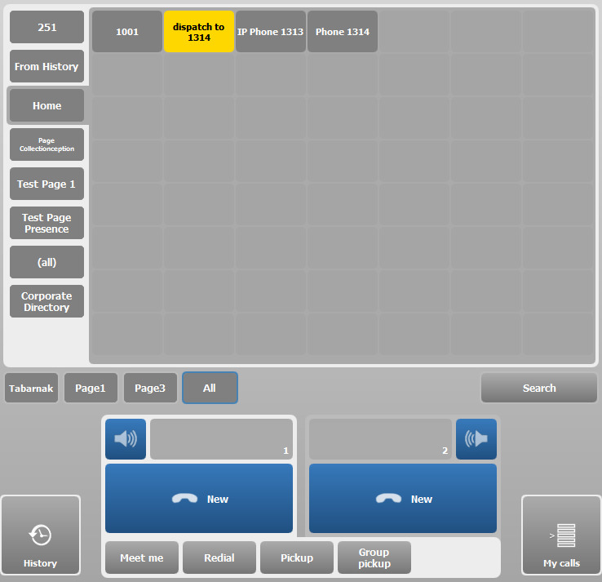
Task: Open Test Page 1
Action: coord(46,184)
